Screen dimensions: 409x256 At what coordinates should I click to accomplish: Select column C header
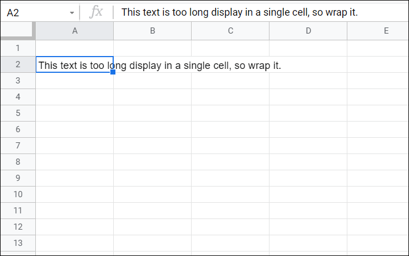230,31
